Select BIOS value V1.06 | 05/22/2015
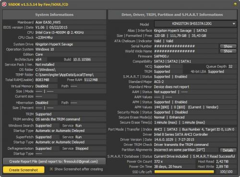This screenshot has height=177, width=240. pyautogui.click(x=51, y=27)
